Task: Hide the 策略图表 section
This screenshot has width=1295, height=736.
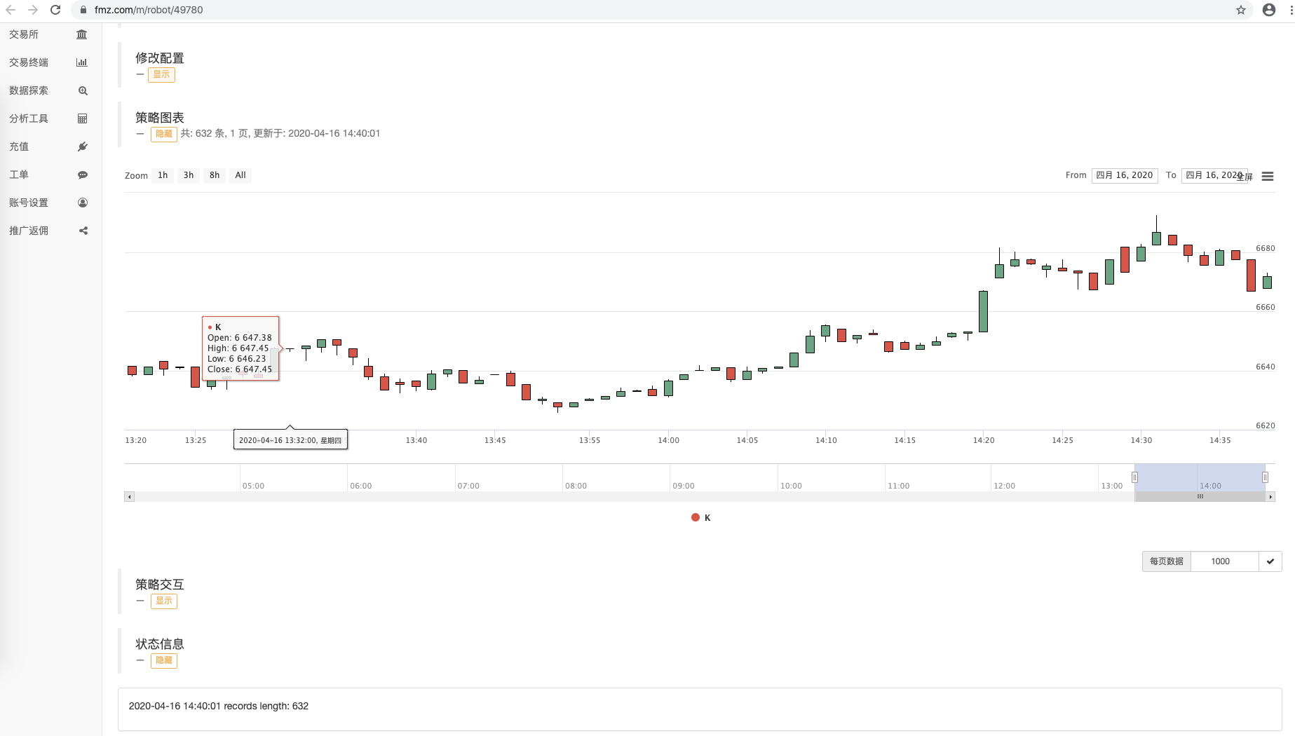Action: [164, 134]
